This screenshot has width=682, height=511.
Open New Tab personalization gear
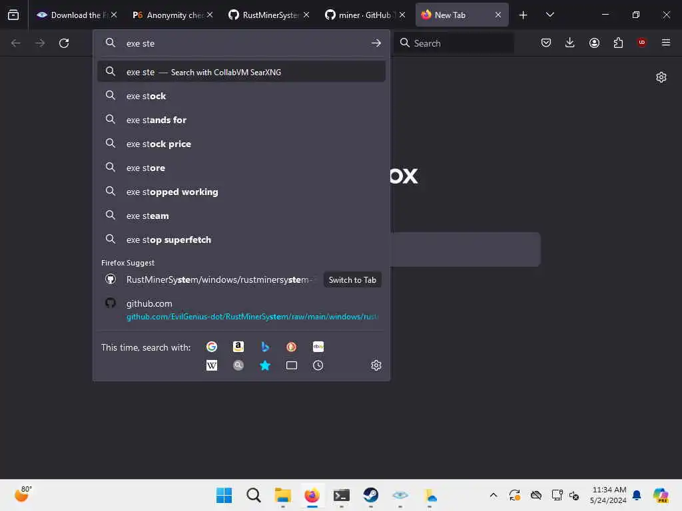pyautogui.click(x=661, y=77)
